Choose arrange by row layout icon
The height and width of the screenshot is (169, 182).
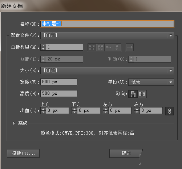109,47
